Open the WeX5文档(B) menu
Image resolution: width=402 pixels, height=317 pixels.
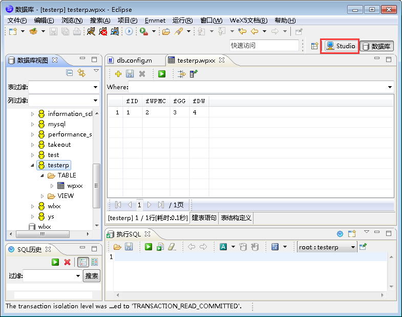[249, 21]
